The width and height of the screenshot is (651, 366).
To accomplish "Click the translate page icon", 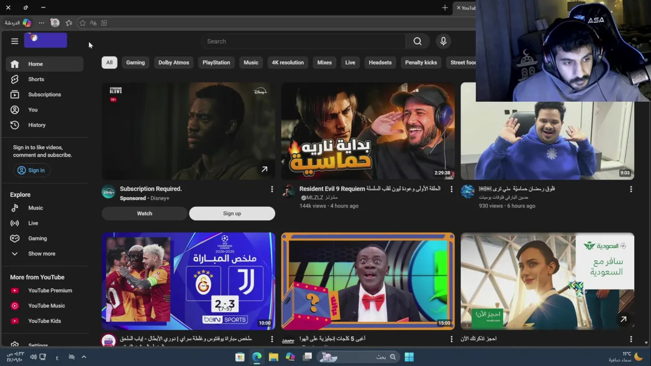I will click(x=93, y=23).
